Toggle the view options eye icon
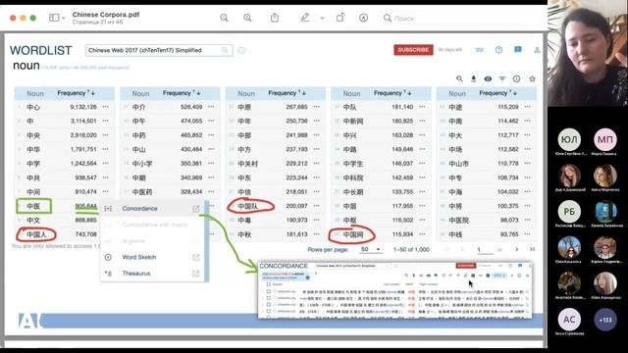628x353 pixels. click(488, 78)
